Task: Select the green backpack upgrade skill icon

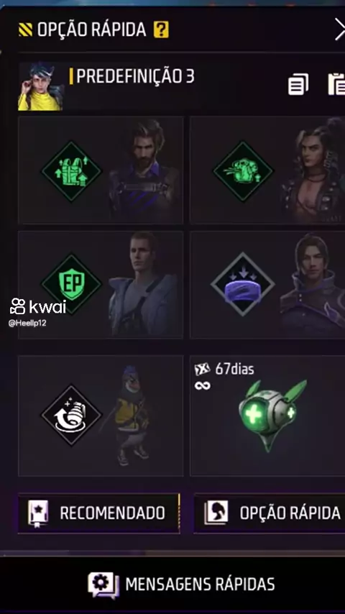Action: point(72,171)
